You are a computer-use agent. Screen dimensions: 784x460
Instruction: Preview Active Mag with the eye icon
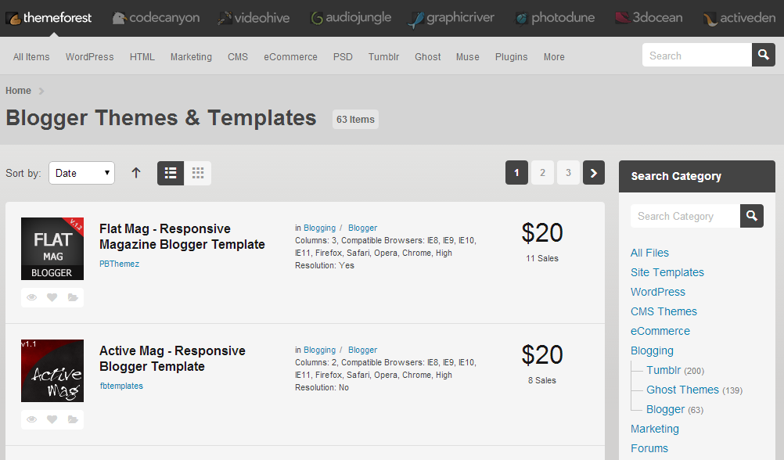[31, 419]
